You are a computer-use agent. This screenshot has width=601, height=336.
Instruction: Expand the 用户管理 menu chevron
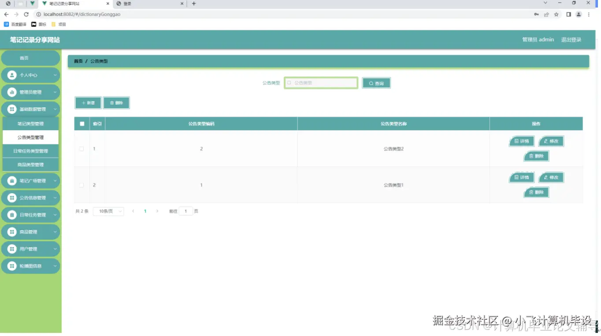click(x=55, y=249)
